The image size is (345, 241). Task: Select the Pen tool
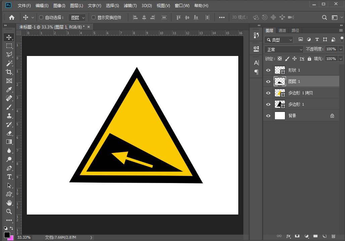(9, 168)
